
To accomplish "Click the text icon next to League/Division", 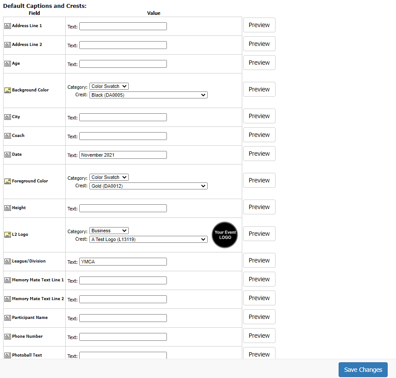I will click(7, 261).
